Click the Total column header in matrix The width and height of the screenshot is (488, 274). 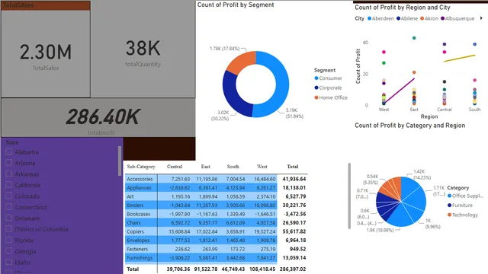point(293,167)
